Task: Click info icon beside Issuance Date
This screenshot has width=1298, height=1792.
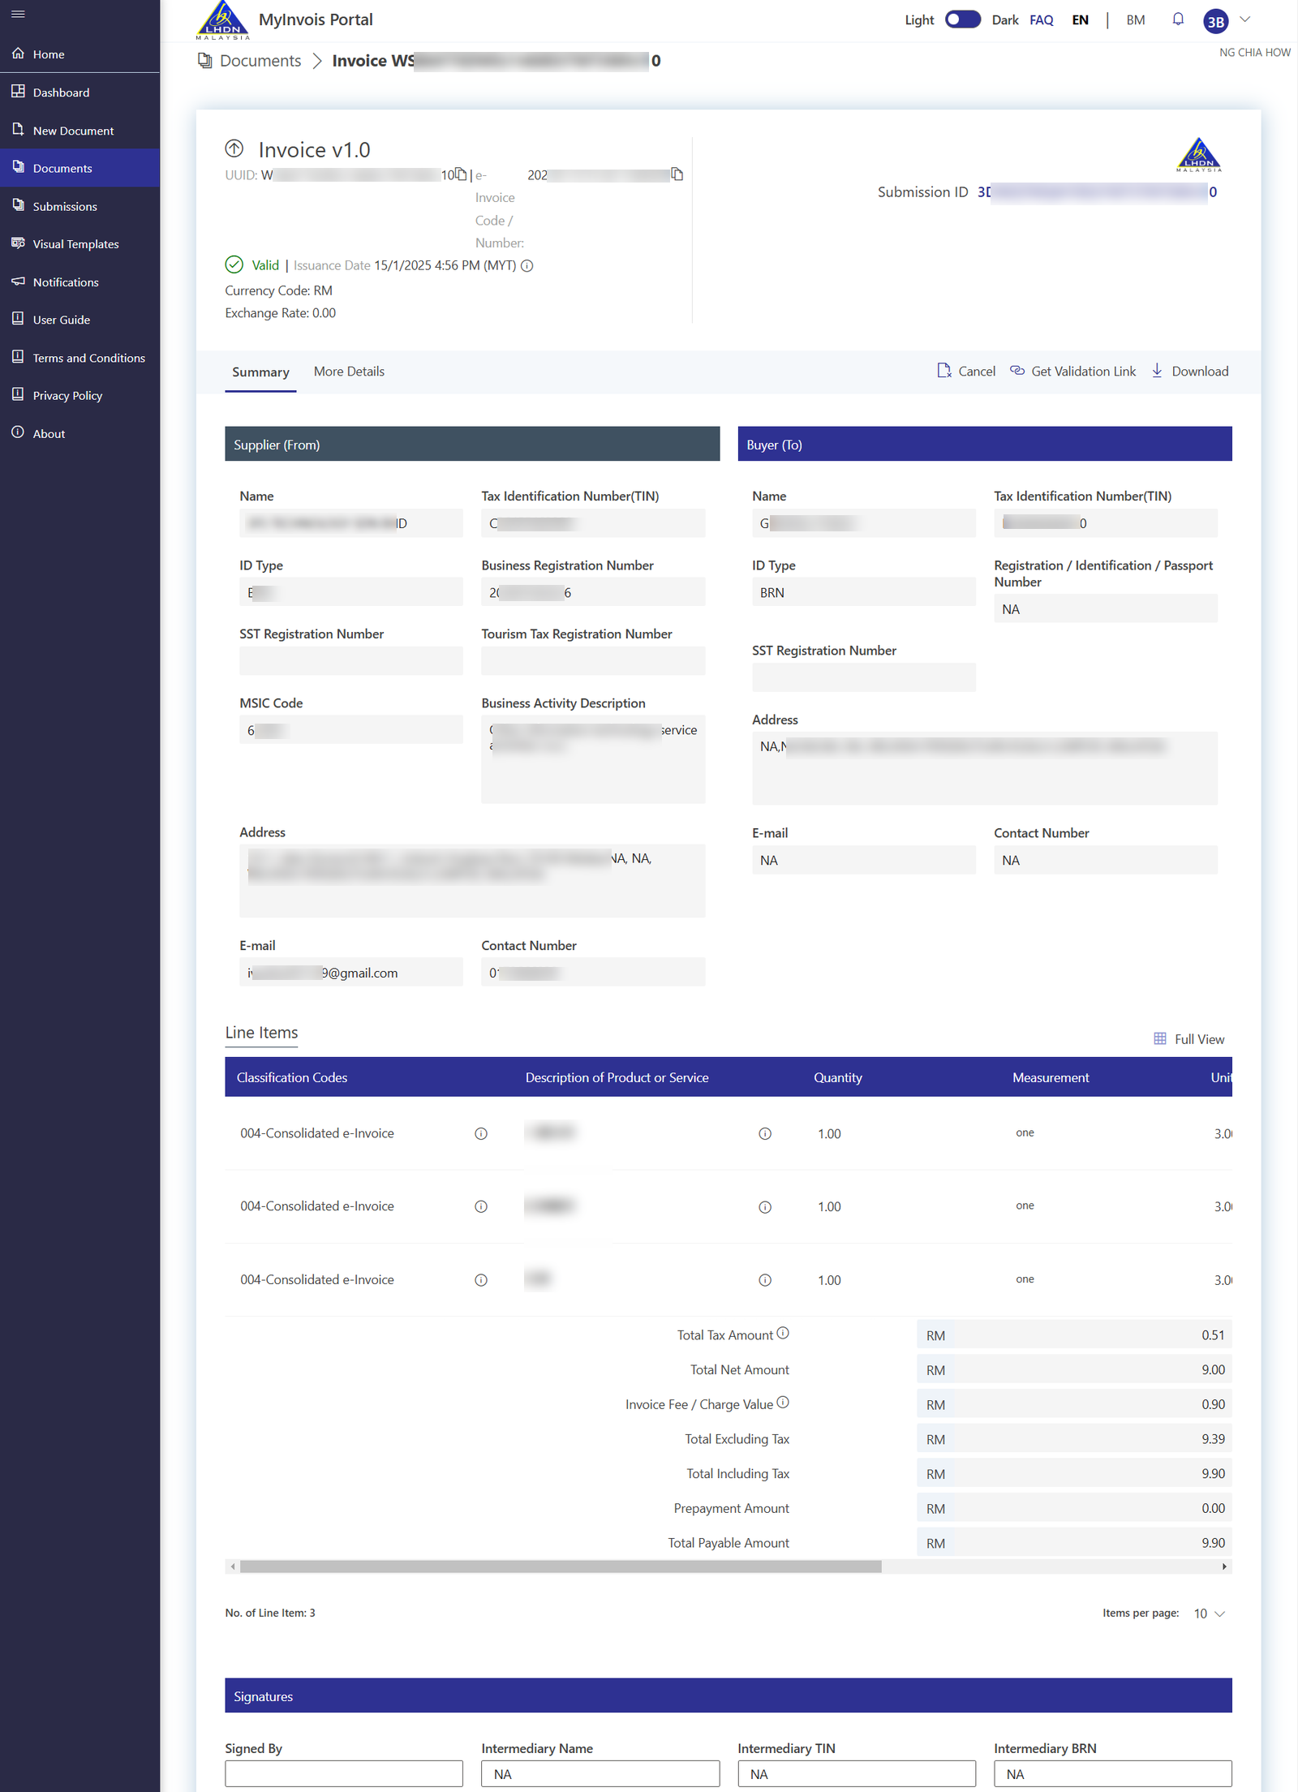Action: tap(527, 266)
